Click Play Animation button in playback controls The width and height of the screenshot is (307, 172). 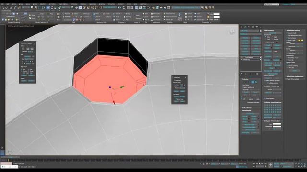coord(260,164)
